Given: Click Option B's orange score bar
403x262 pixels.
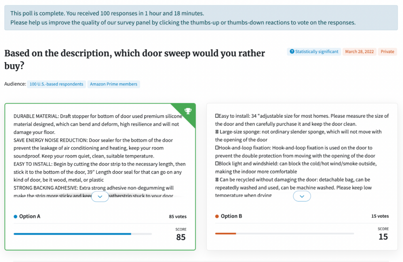Looking at the screenshot, I should coord(226,234).
